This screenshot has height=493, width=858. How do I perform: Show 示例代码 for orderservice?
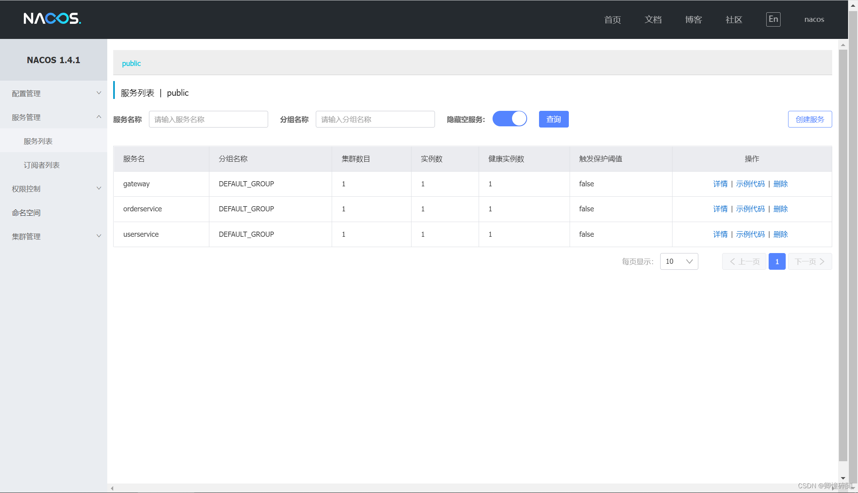[x=750, y=209]
